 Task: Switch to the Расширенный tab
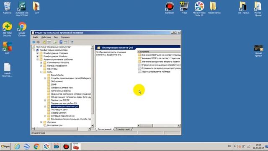pos(104,129)
